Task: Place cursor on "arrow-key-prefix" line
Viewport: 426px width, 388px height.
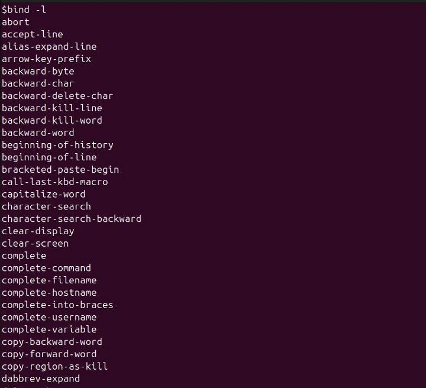Action: point(46,59)
